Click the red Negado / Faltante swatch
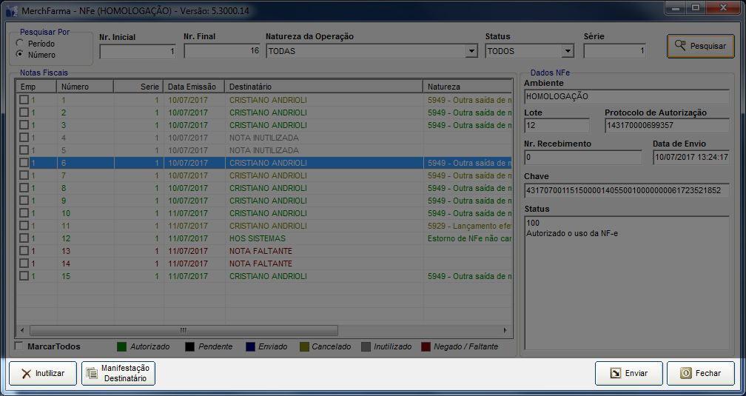 pyautogui.click(x=426, y=346)
